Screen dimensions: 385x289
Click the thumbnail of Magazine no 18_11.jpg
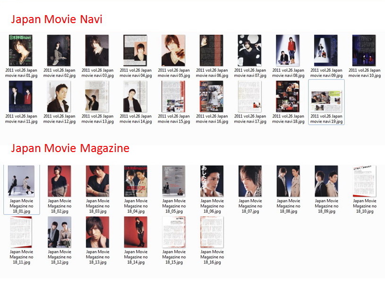21,232
